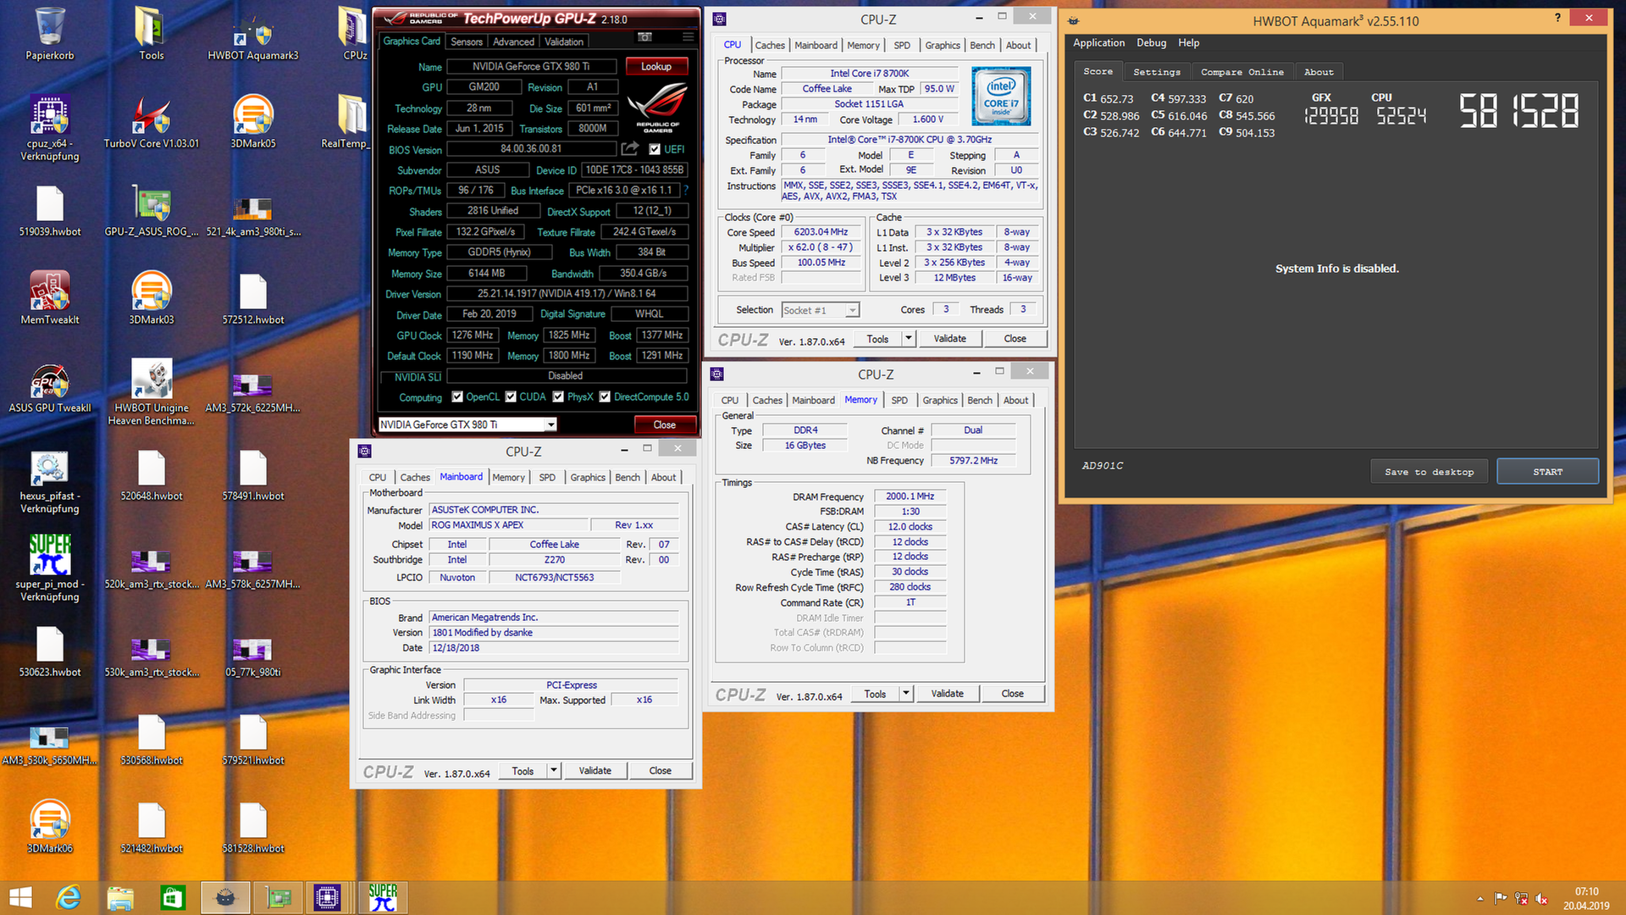Open Caches tab in top CPU-Z window
Image resolution: width=1626 pixels, height=915 pixels.
pyautogui.click(x=770, y=46)
